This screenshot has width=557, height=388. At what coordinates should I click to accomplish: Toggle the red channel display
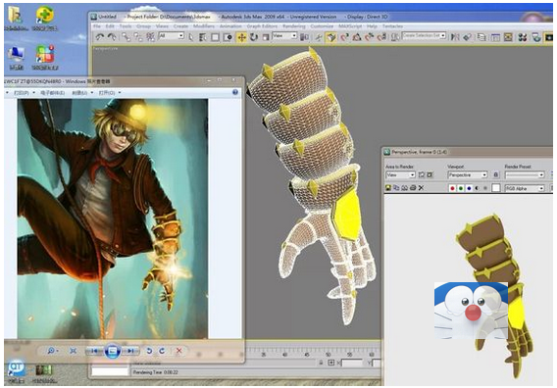(452, 188)
